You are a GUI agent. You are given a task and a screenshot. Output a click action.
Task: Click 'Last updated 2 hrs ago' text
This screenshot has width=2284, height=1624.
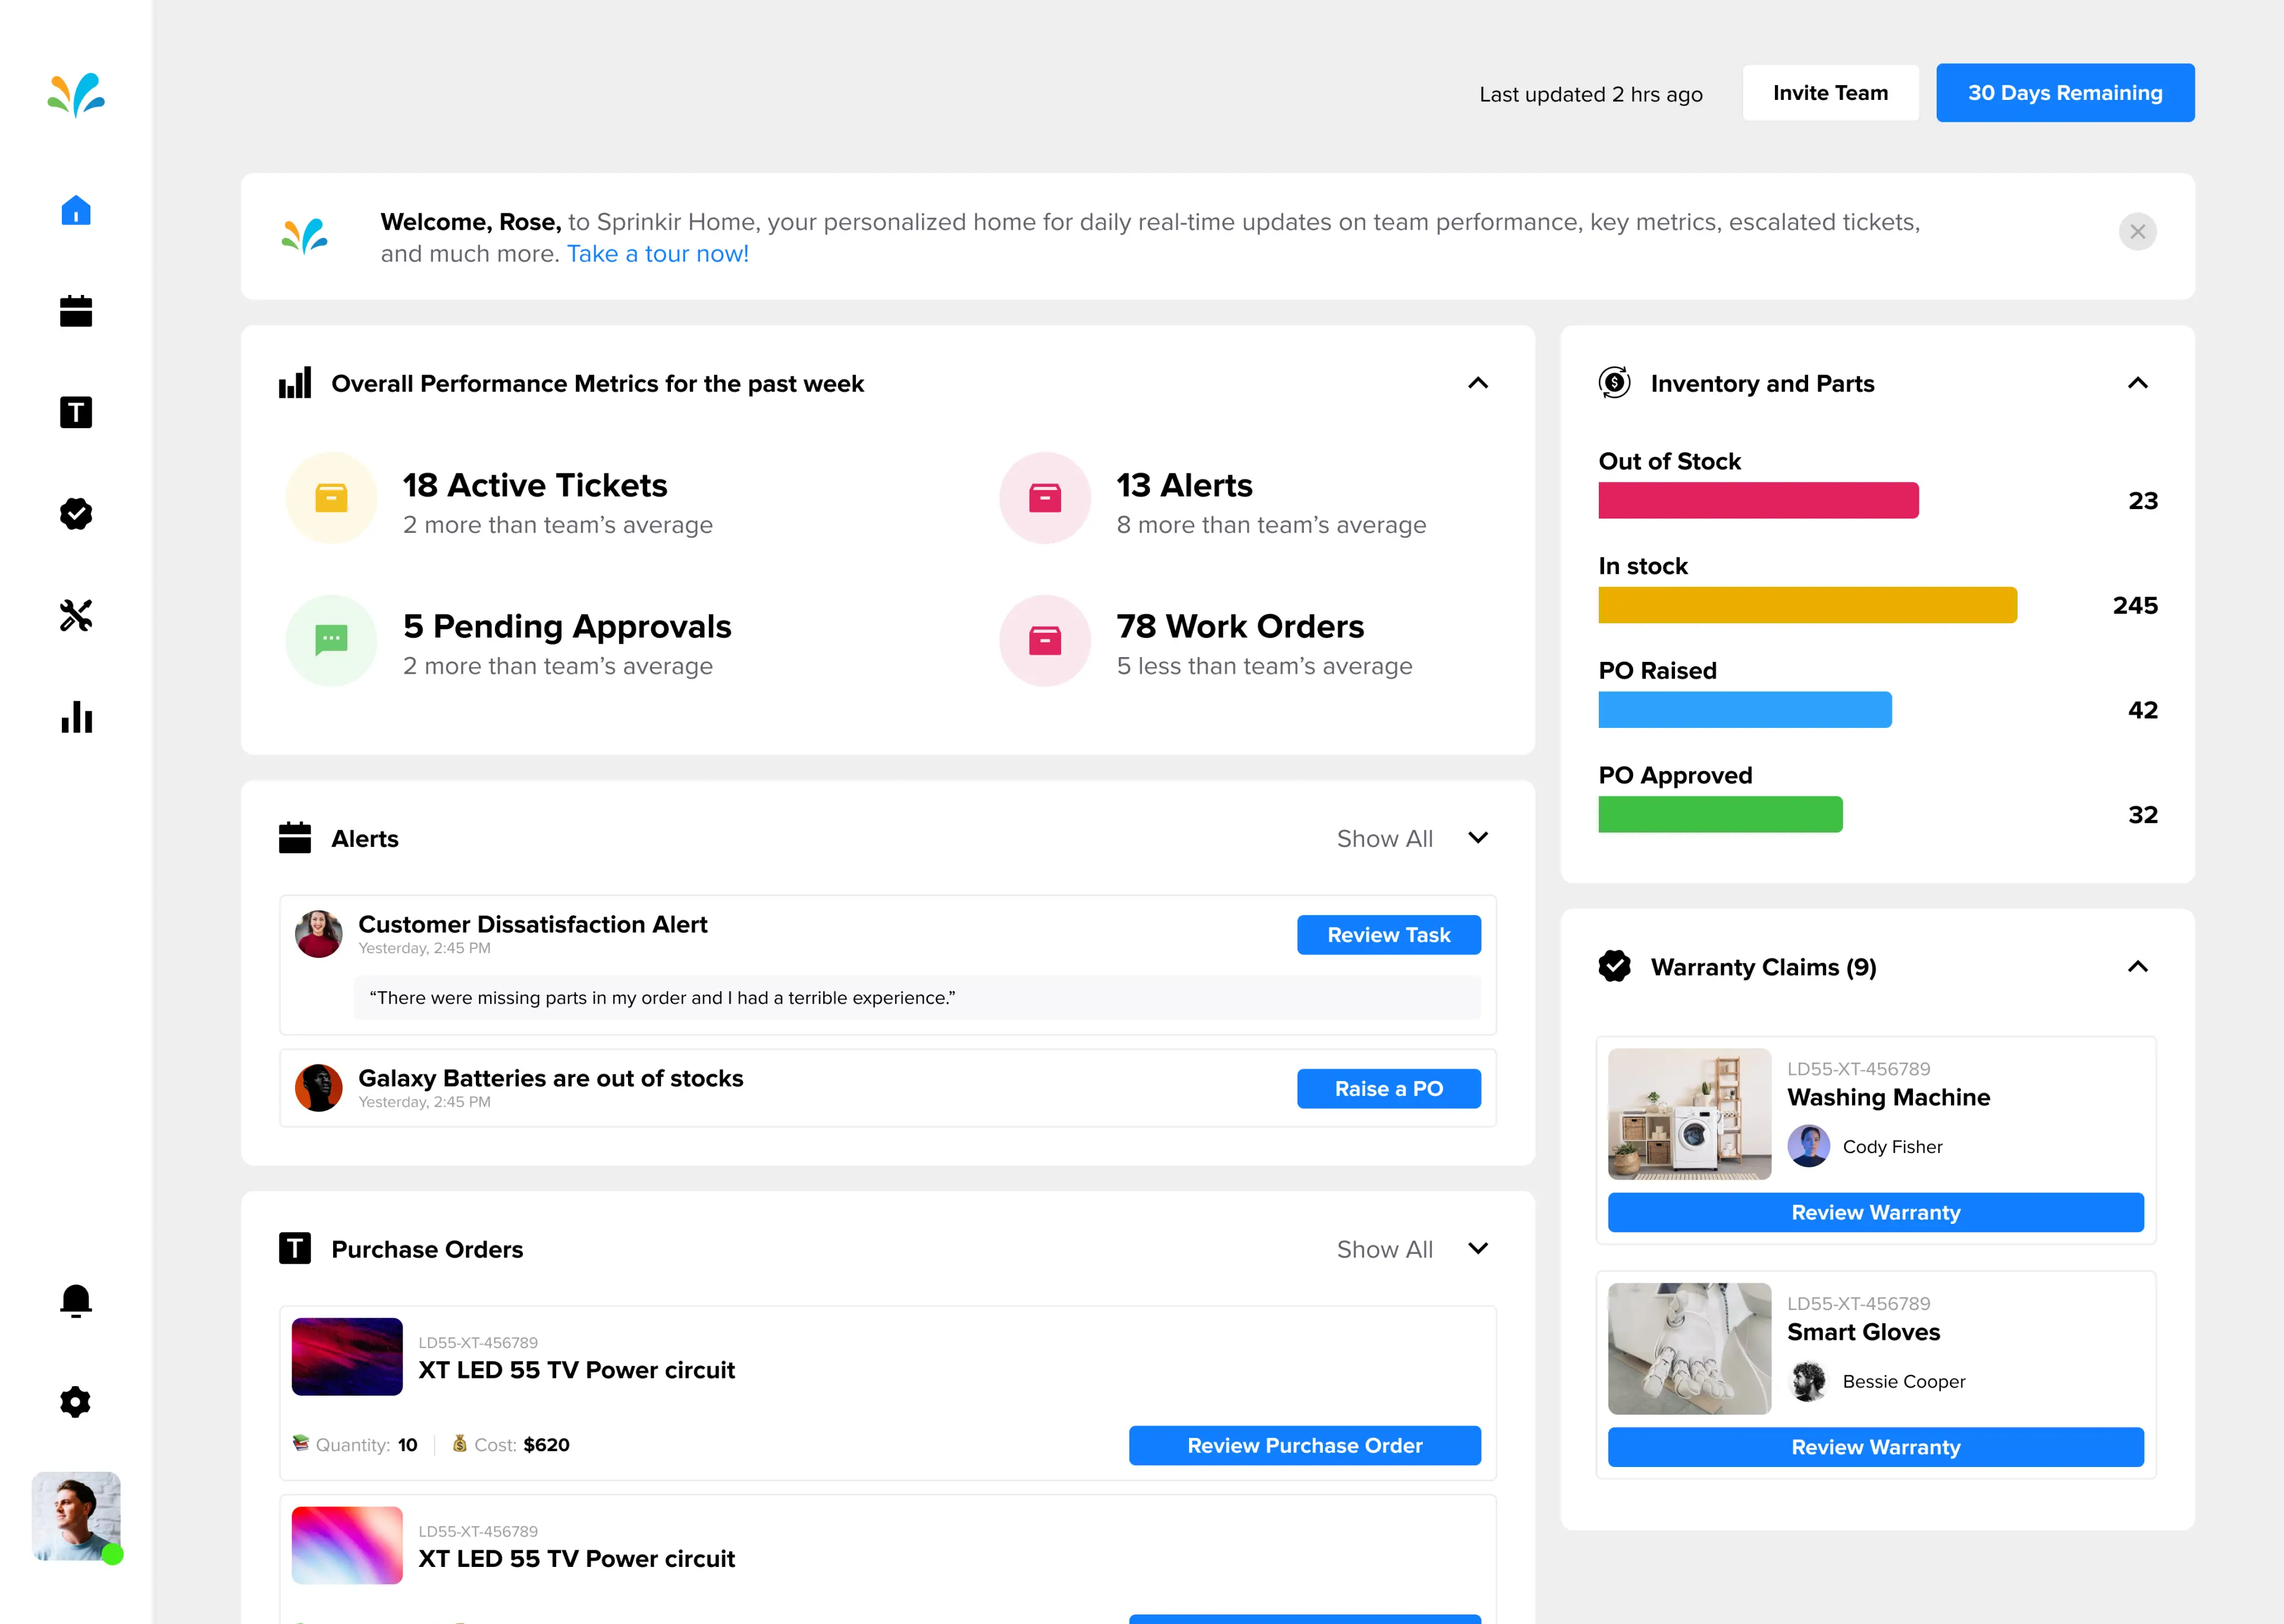(1591, 94)
